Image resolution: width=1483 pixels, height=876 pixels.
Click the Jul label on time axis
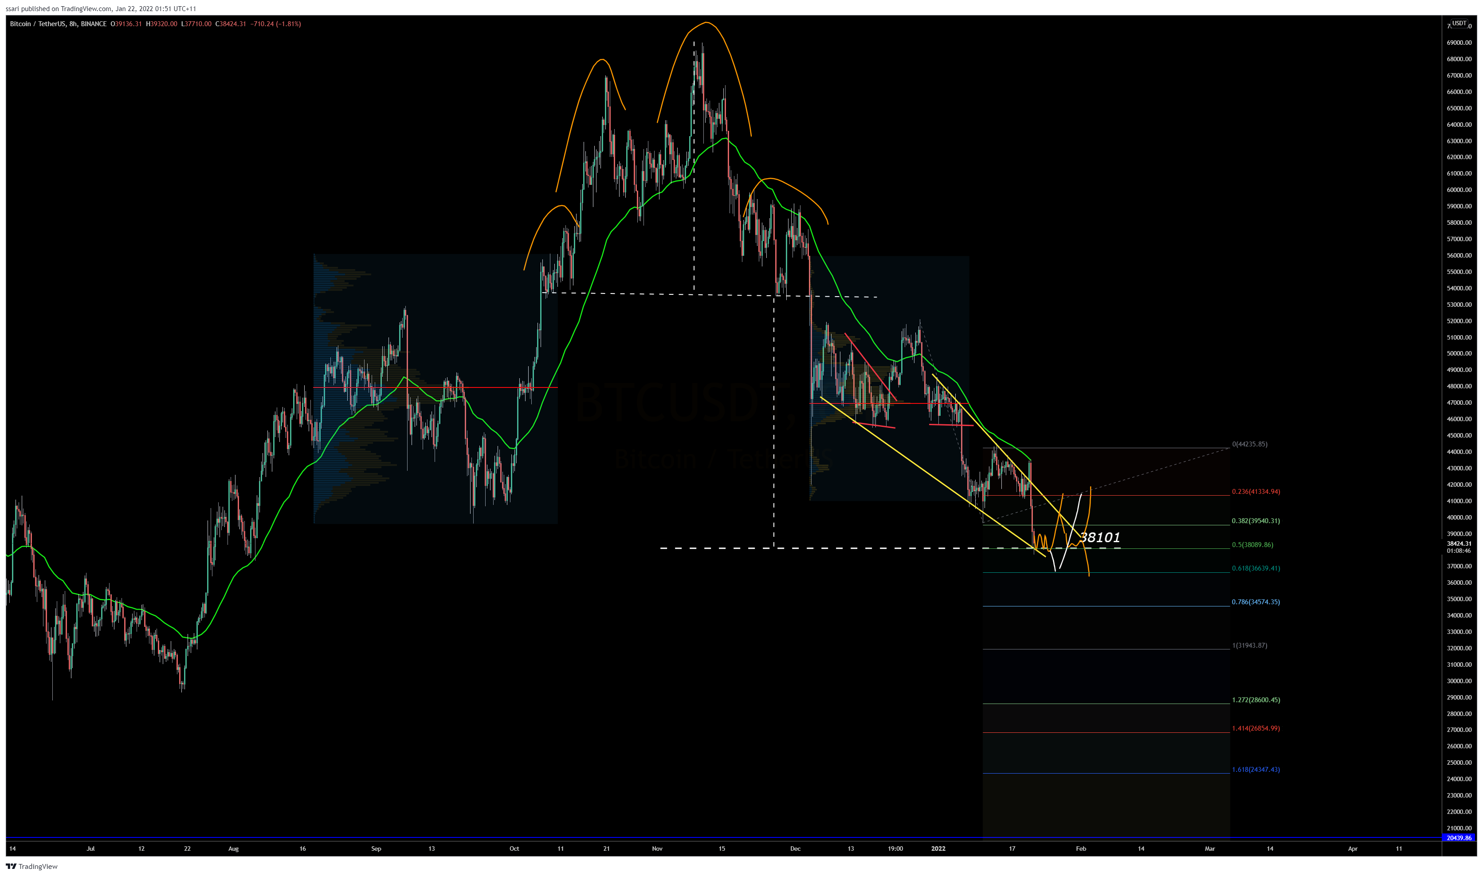tap(90, 848)
